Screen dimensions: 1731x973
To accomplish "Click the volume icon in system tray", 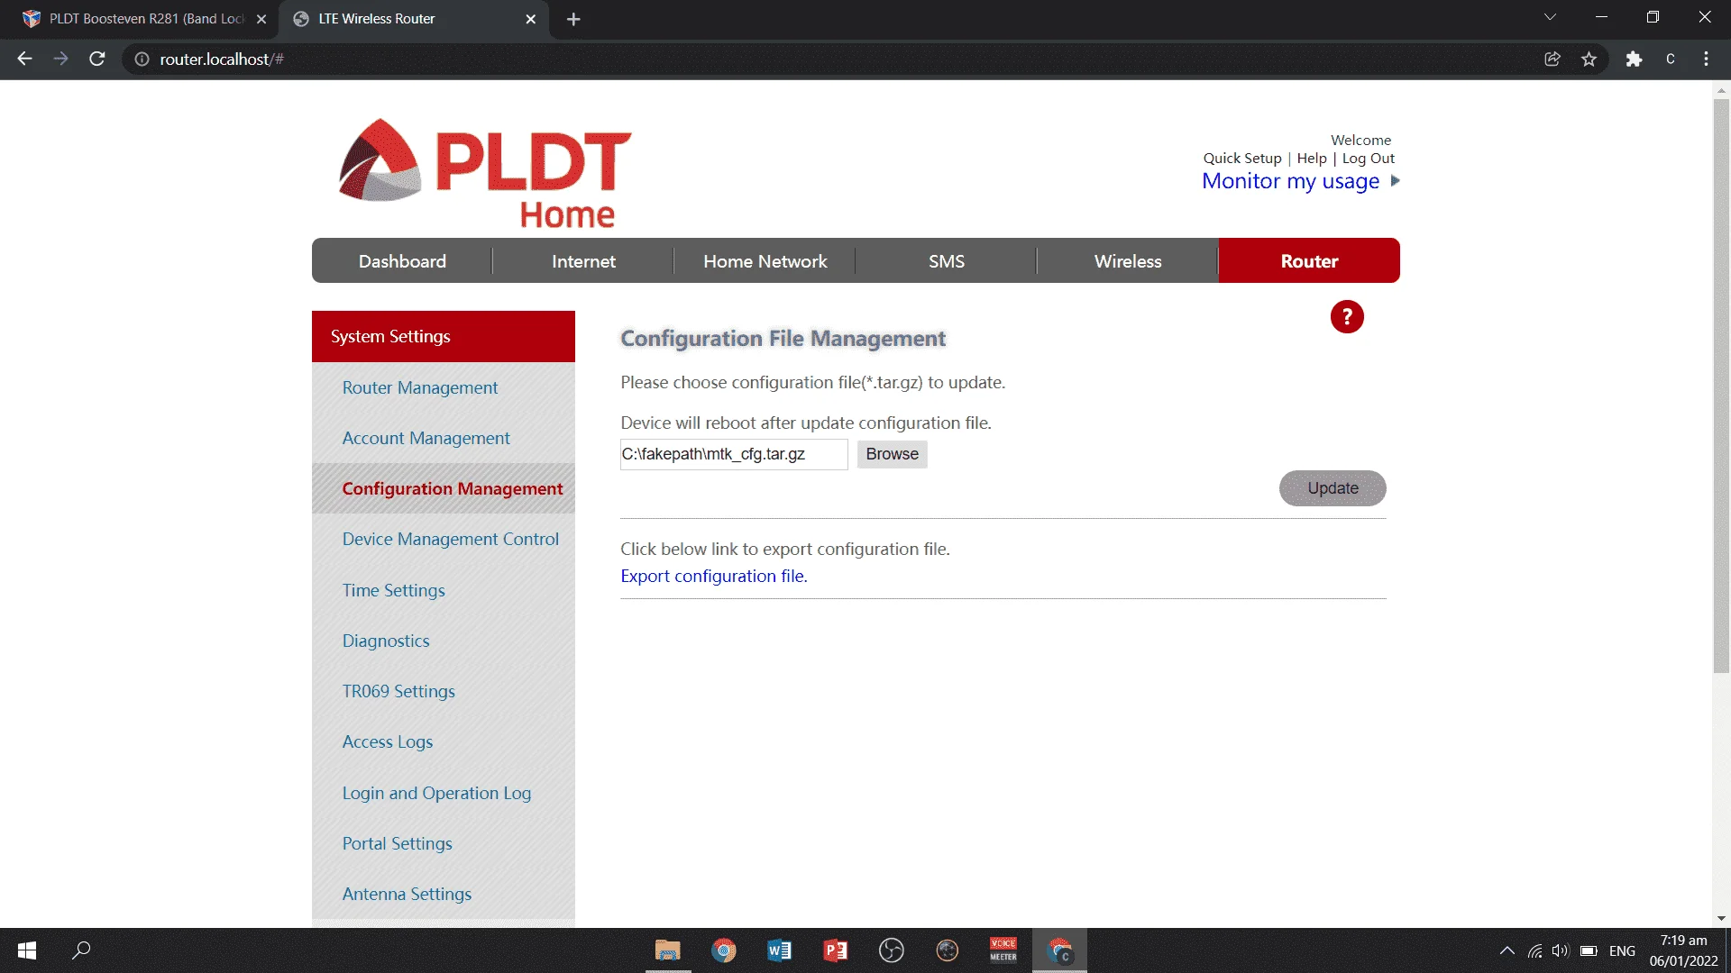I will [x=1561, y=950].
